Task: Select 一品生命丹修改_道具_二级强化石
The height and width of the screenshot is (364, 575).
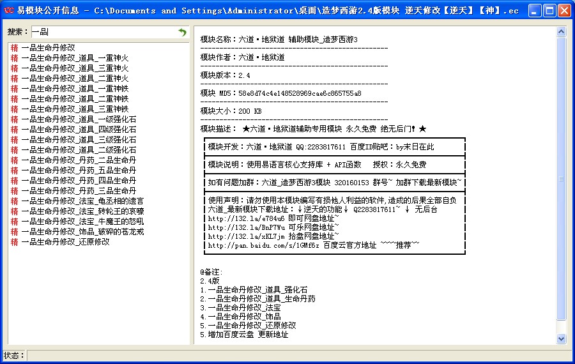Action: tap(79, 150)
